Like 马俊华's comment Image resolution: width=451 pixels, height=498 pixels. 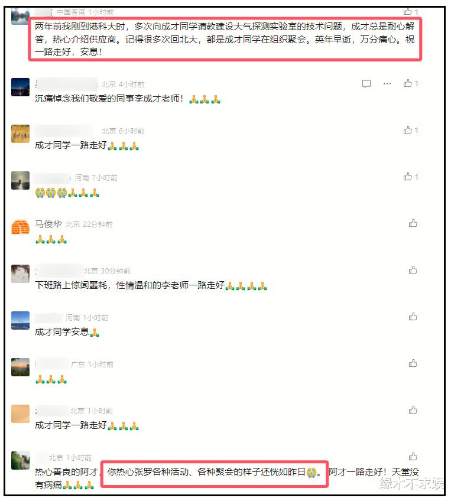pos(413,223)
